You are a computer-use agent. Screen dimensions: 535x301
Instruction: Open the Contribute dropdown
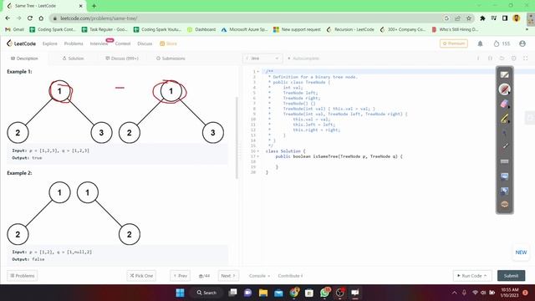tap(290, 276)
